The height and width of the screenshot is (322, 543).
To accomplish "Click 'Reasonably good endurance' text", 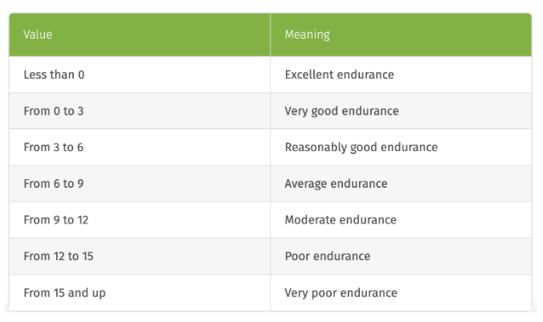I will pyautogui.click(x=361, y=148).
